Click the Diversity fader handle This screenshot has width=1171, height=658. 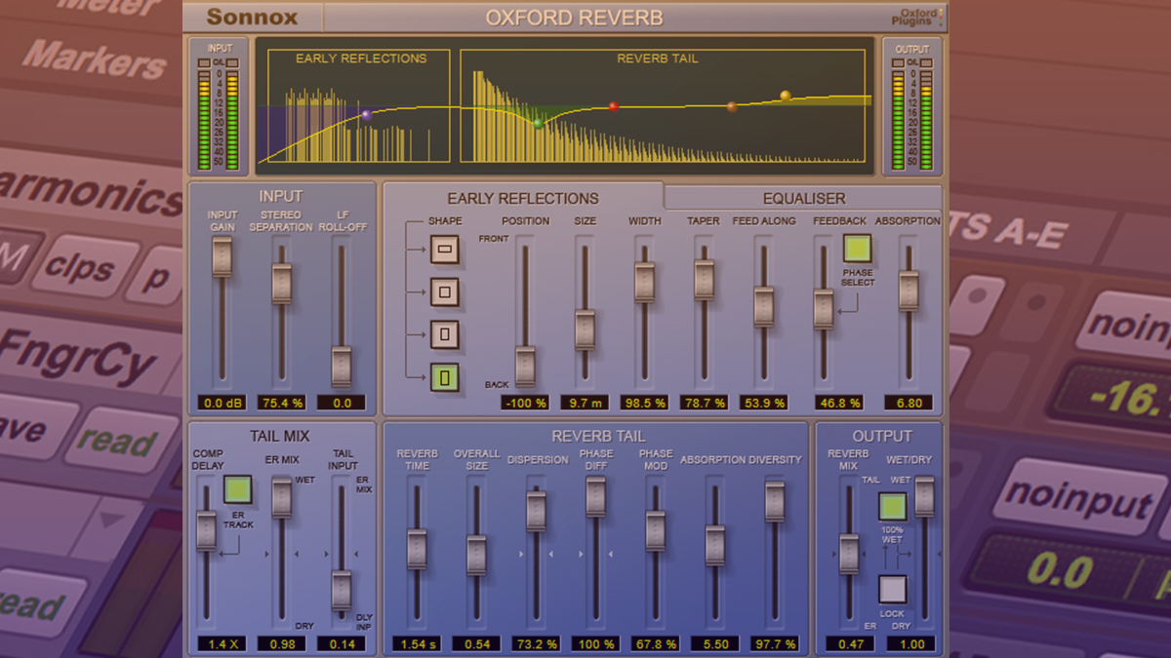pyautogui.click(x=774, y=500)
